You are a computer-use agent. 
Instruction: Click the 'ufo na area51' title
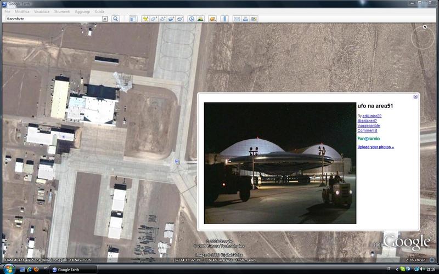(375, 106)
